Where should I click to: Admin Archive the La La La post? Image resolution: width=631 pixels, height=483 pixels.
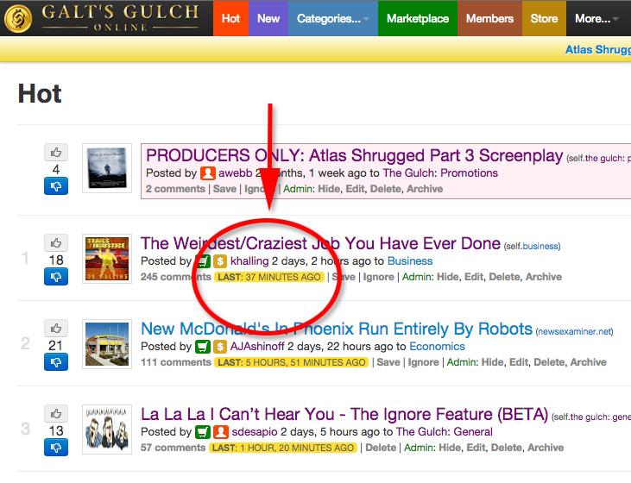pyautogui.click(x=546, y=448)
